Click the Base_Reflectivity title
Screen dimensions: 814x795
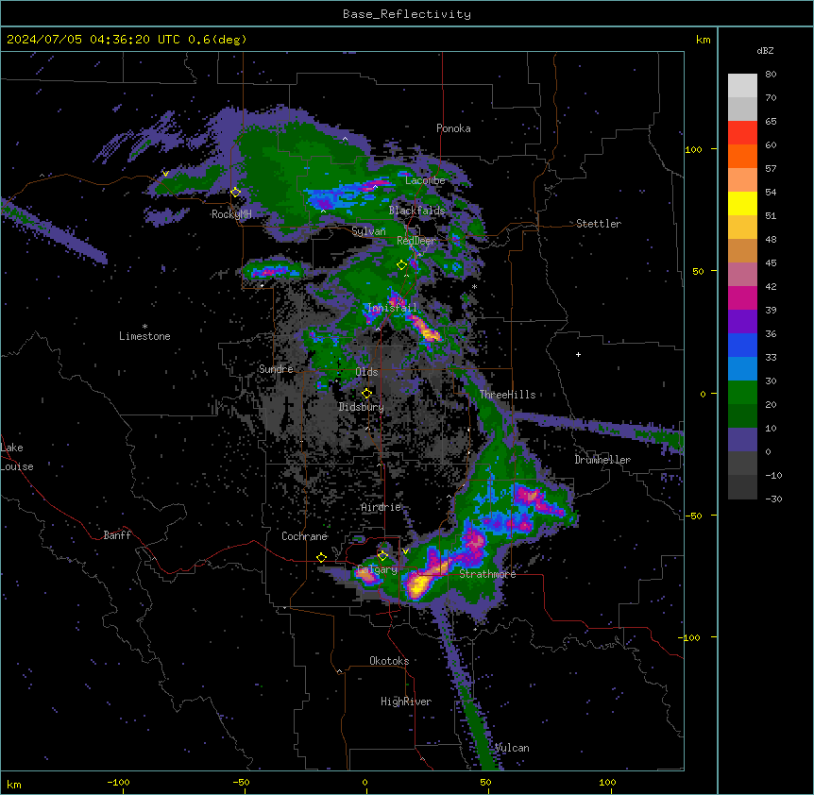click(407, 14)
